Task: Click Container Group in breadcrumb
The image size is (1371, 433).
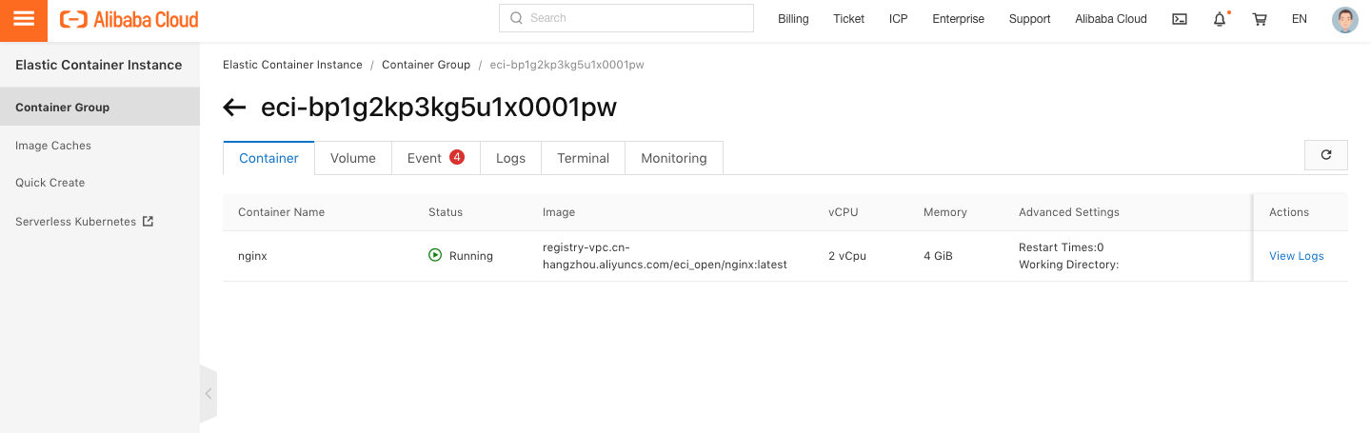Action: [426, 65]
